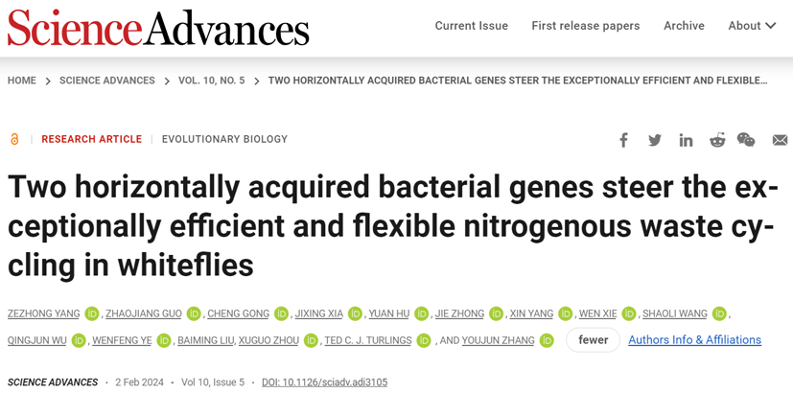
Task: Share article on Facebook
Action: [x=623, y=140]
